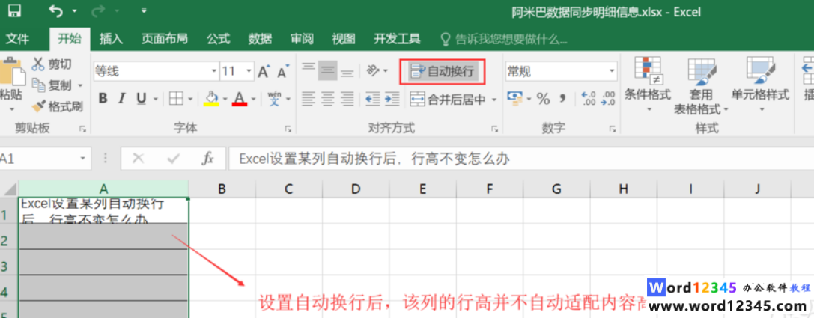Apply red font color A
The image size is (814, 318).
(240, 98)
